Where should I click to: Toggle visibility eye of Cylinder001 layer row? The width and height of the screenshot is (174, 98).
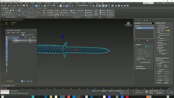(12, 41)
